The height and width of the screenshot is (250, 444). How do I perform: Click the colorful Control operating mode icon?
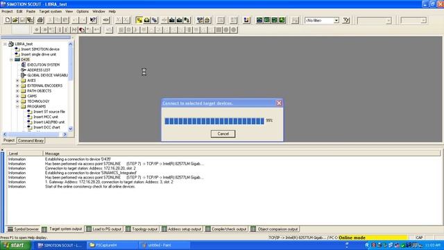(x=246, y=20)
